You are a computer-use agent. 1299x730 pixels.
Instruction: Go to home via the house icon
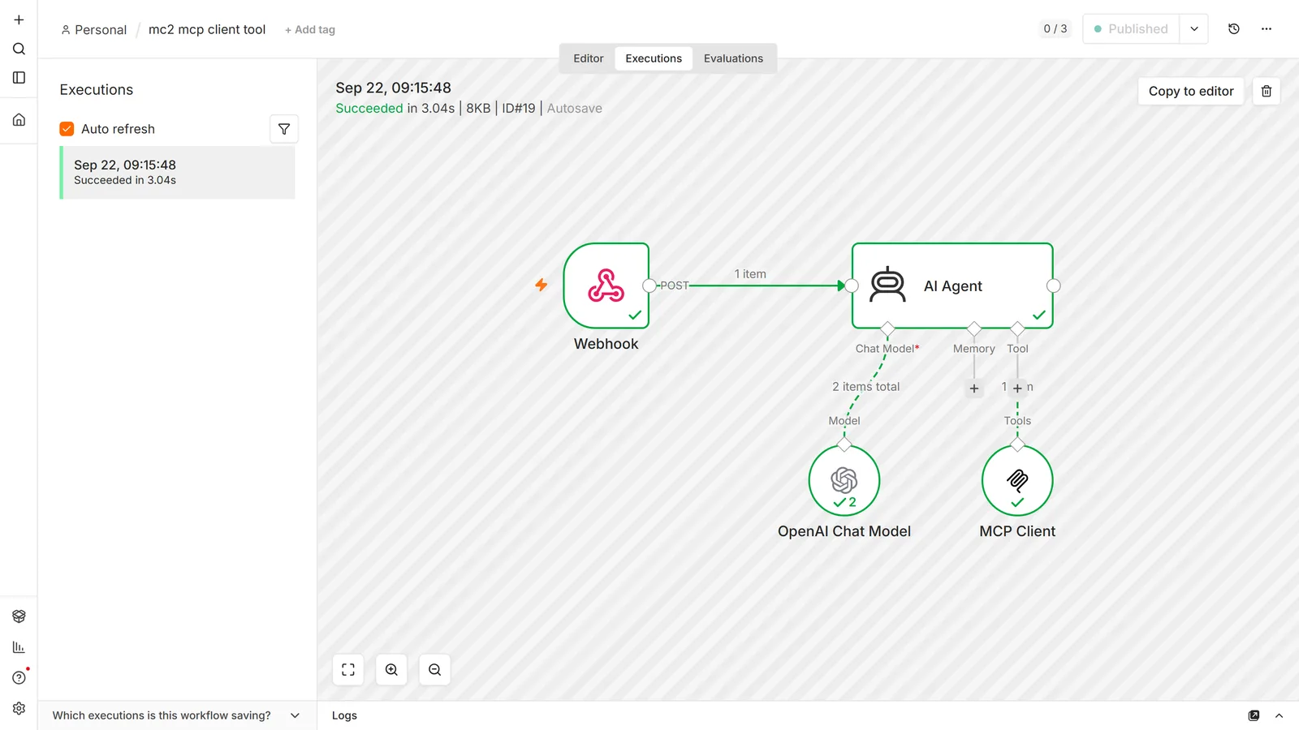pos(19,120)
